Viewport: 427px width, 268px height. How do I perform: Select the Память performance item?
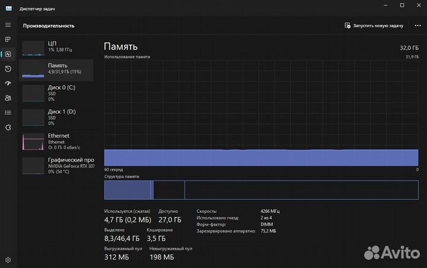point(56,69)
